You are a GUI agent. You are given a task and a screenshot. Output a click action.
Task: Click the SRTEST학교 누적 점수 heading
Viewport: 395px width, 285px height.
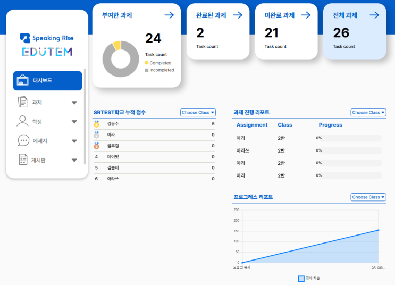click(x=120, y=112)
